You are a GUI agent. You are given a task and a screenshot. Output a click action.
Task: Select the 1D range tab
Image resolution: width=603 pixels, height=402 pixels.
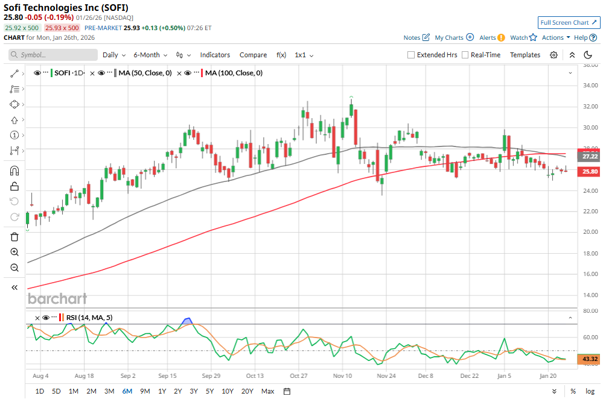point(40,391)
